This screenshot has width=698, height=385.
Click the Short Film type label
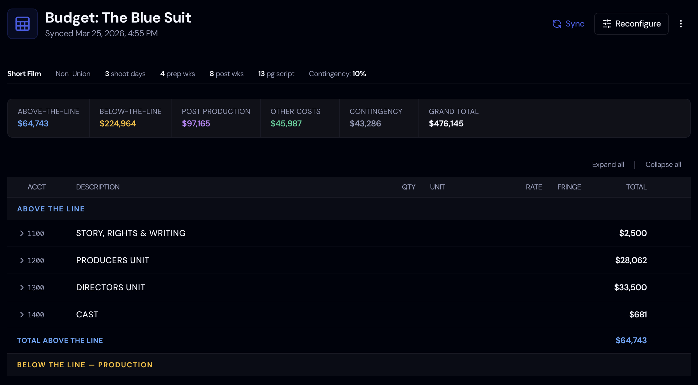tap(24, 74)
